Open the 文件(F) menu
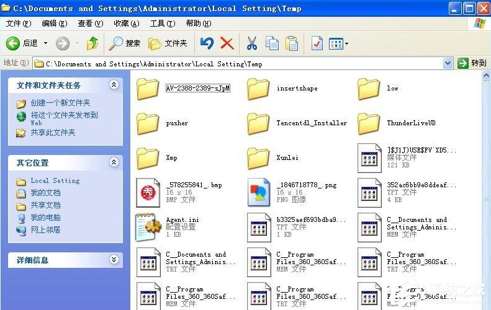This screenshot has width=491, height=310. [18, 24]
